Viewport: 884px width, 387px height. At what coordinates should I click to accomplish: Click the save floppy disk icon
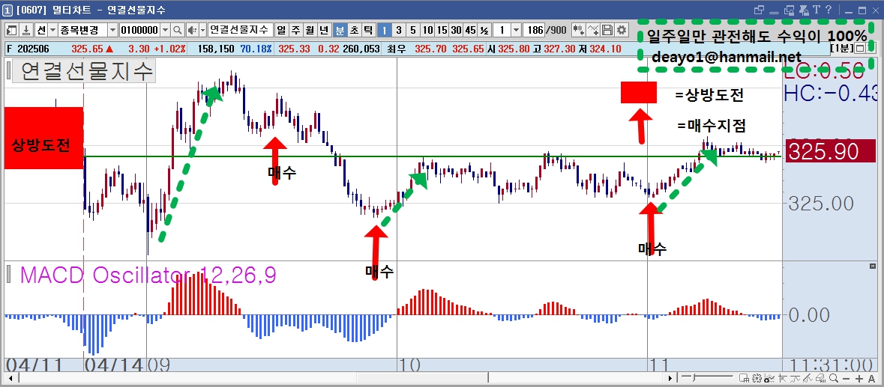(x=608, y=30)
